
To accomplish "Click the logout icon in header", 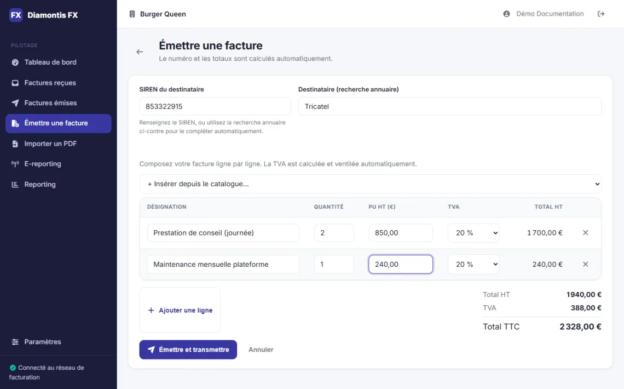I will [x=601, y=14].
